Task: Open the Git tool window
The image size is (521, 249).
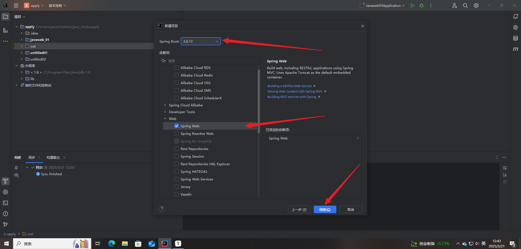Action: point(5,225)
